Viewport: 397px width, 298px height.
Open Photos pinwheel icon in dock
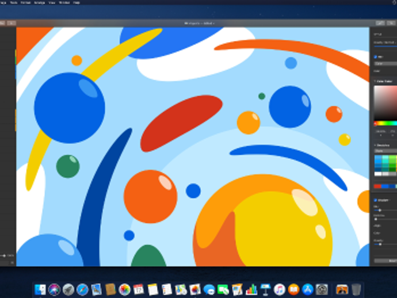click(x=125, y=289)
